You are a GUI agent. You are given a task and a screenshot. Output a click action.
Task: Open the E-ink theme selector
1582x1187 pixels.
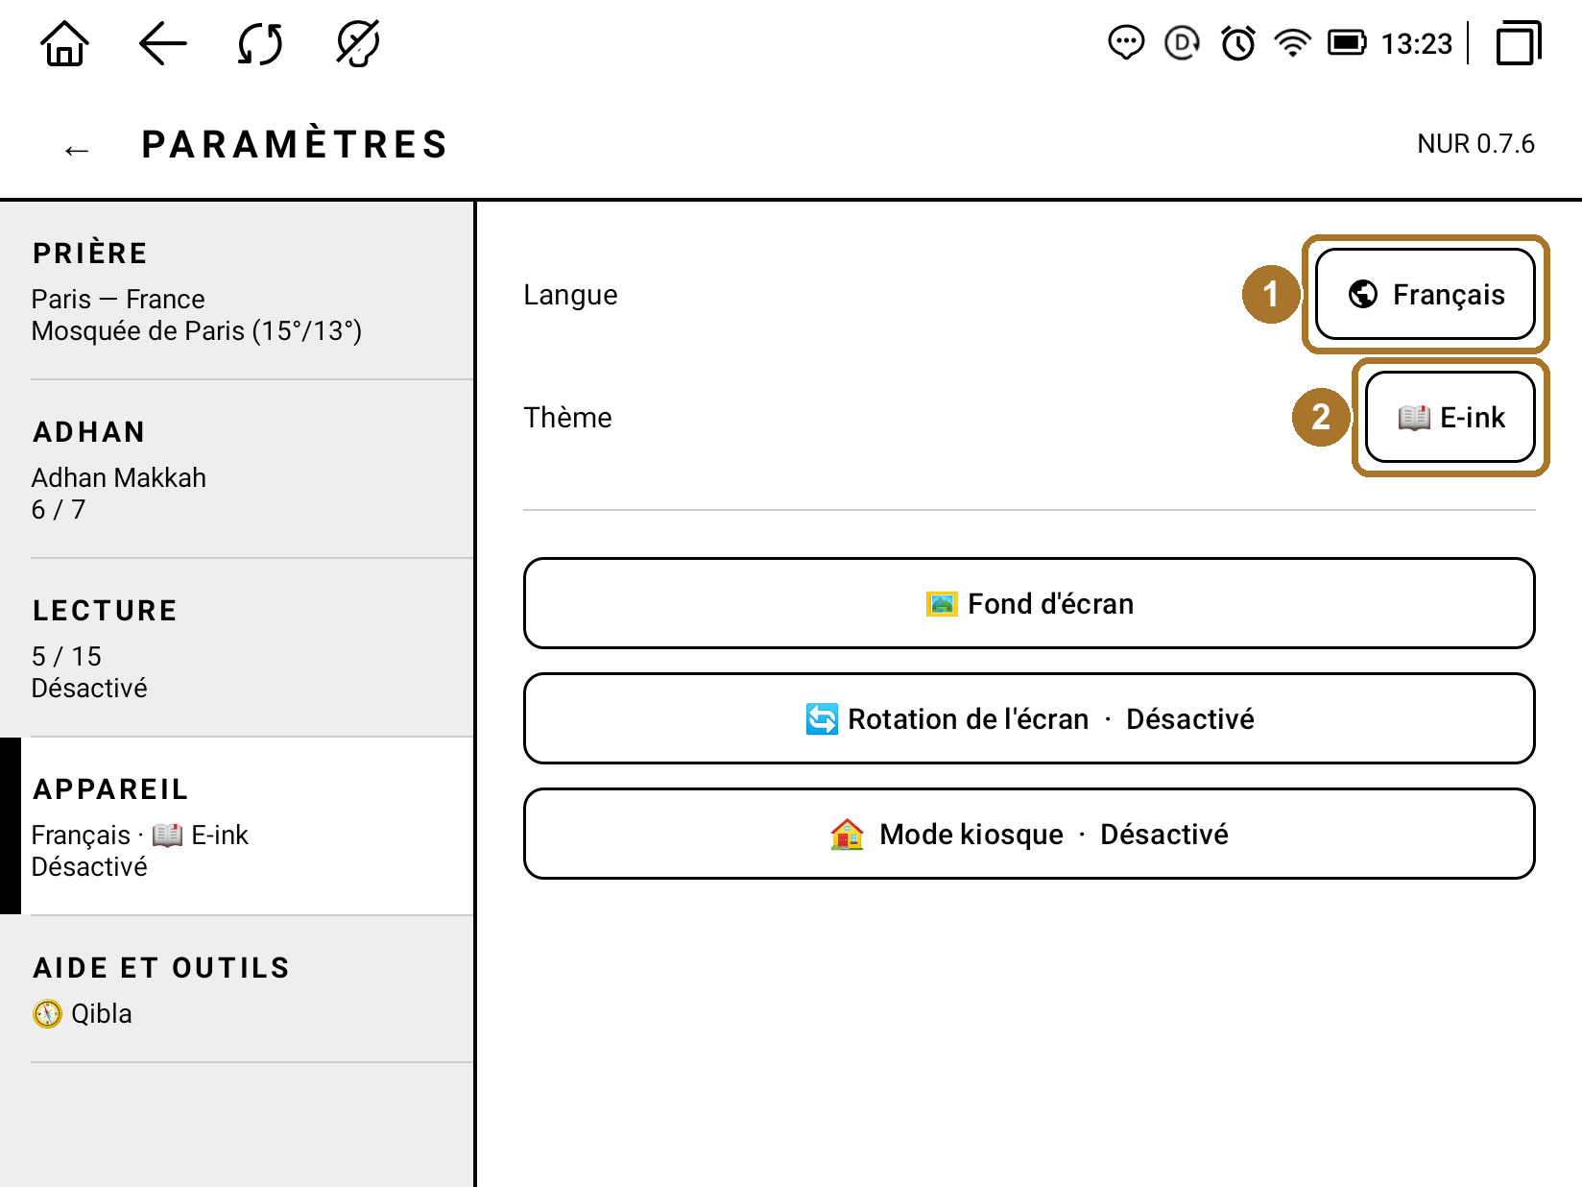(1450, 417)
